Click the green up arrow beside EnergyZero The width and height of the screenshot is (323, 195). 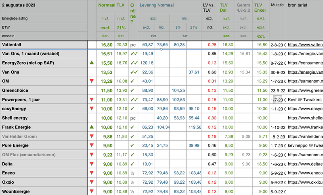92,63
